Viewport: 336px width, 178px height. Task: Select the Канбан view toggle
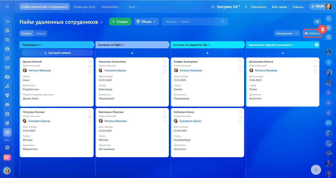(27, 33)
